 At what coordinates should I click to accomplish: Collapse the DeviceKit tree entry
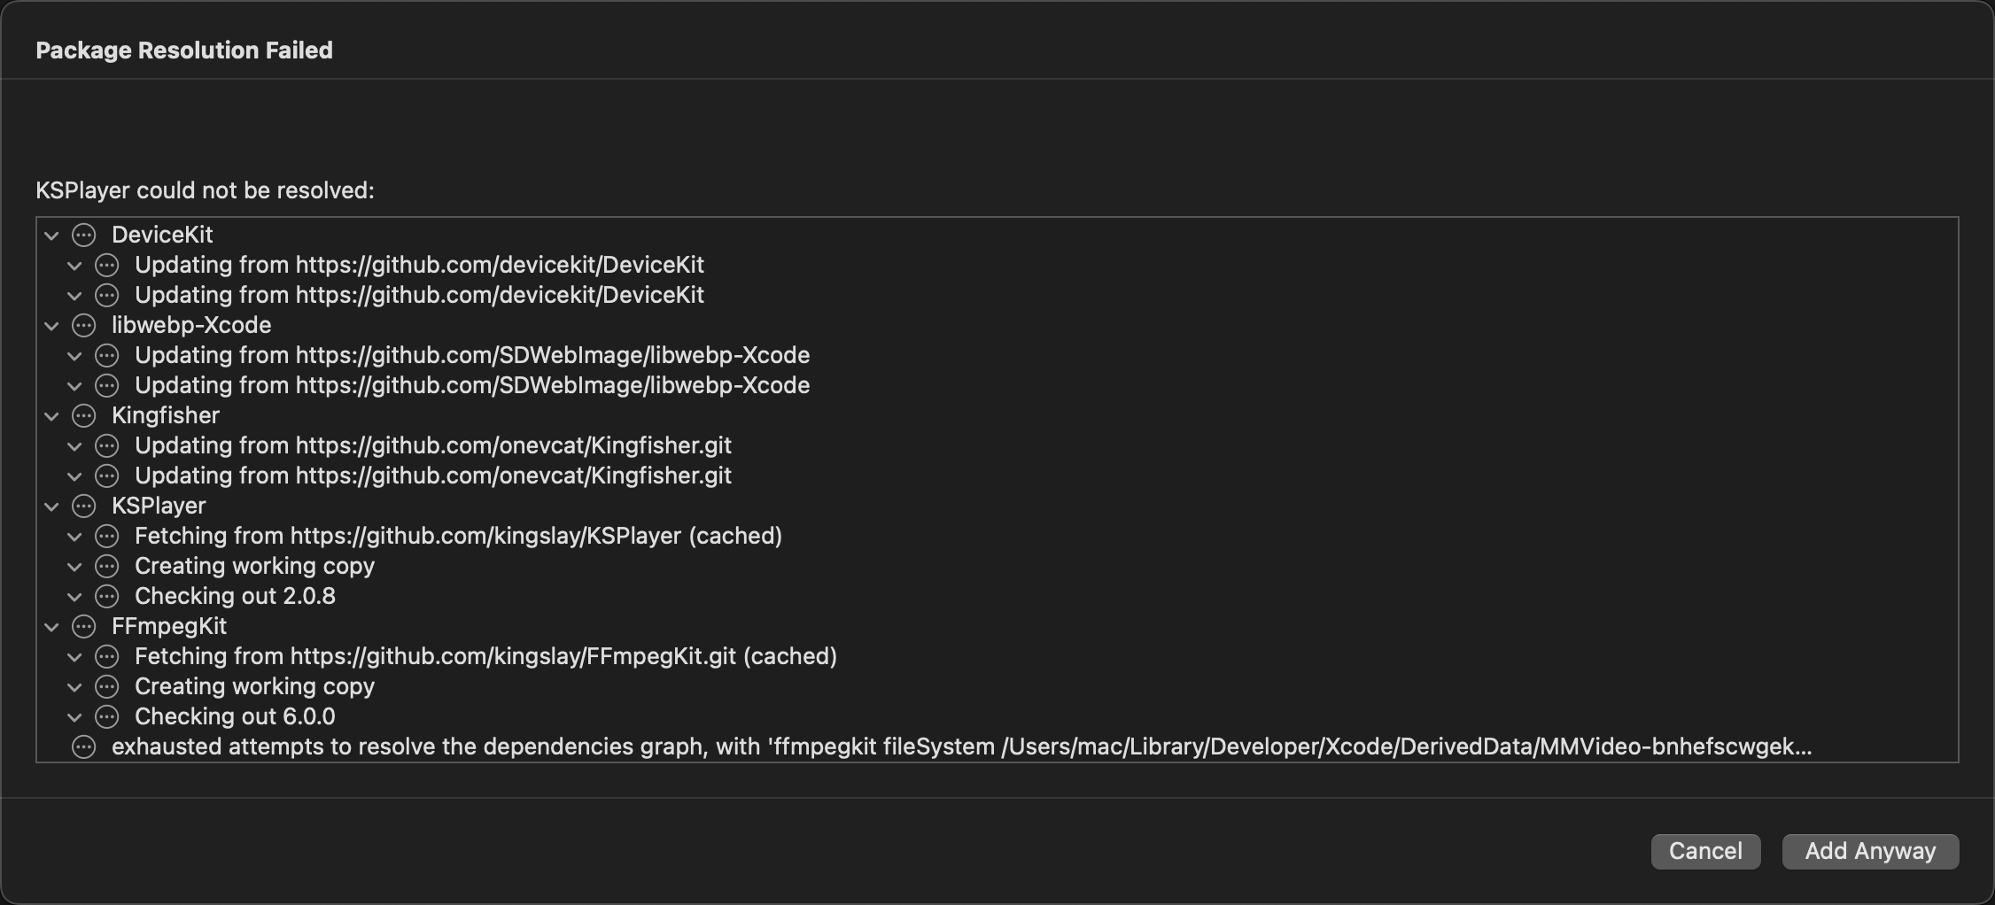click(x=51, y=235)
